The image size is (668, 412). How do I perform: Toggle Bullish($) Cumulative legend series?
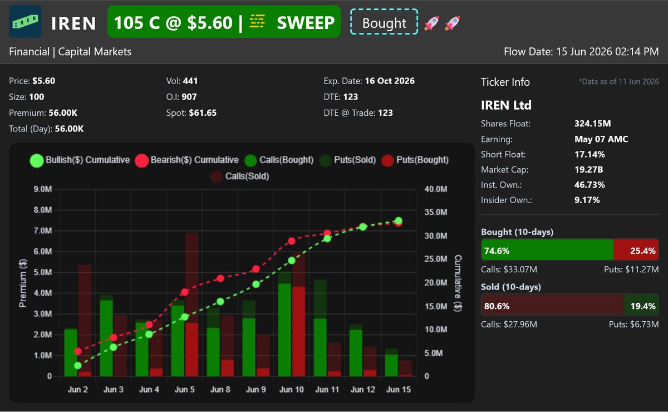click(x=80, y=160)
